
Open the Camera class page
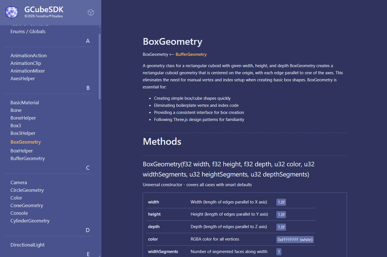19,183
